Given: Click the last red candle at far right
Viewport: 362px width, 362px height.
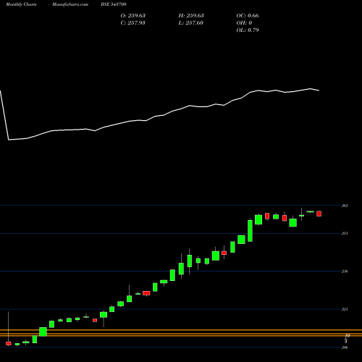Looking at the screenshot, I should [x=319, y=214].
